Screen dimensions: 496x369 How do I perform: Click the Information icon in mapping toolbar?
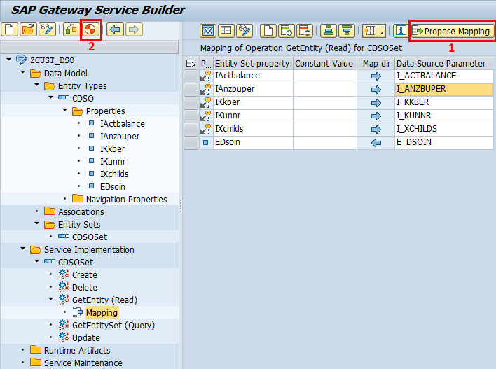(401, 31)
